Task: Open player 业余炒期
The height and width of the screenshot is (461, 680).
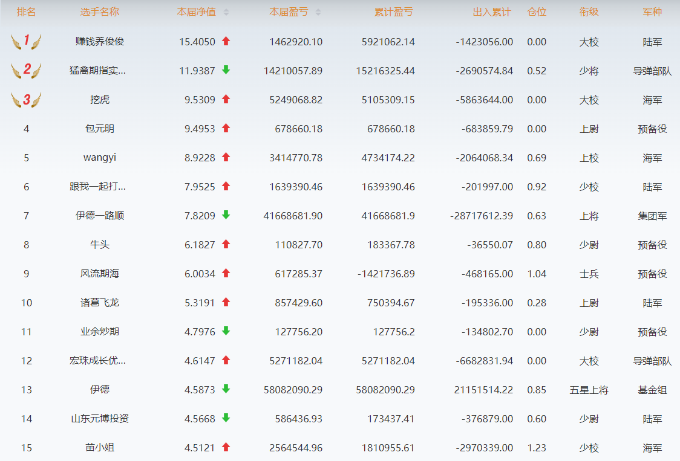Action: (x=100, y=332)
